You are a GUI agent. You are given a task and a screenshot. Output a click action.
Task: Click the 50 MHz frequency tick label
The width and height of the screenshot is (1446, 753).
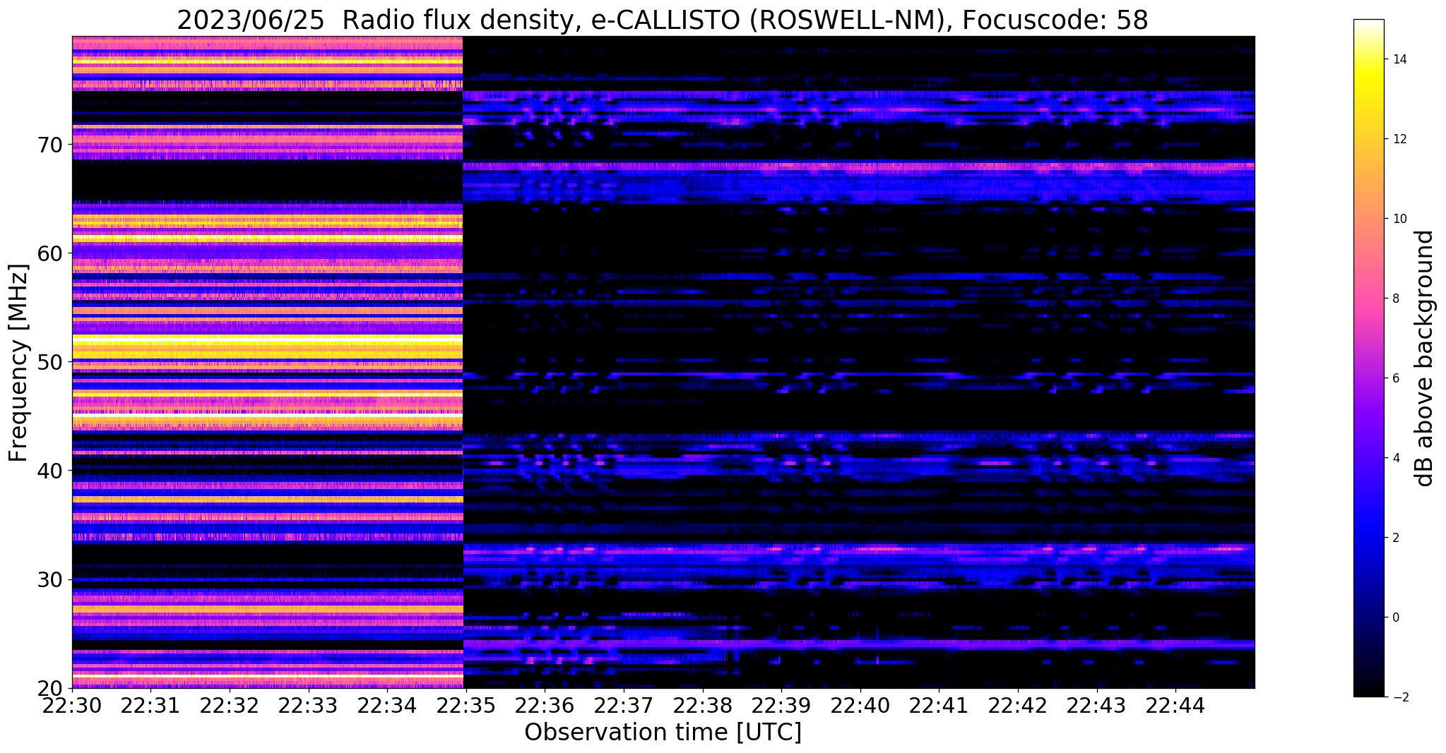(51, 362)
